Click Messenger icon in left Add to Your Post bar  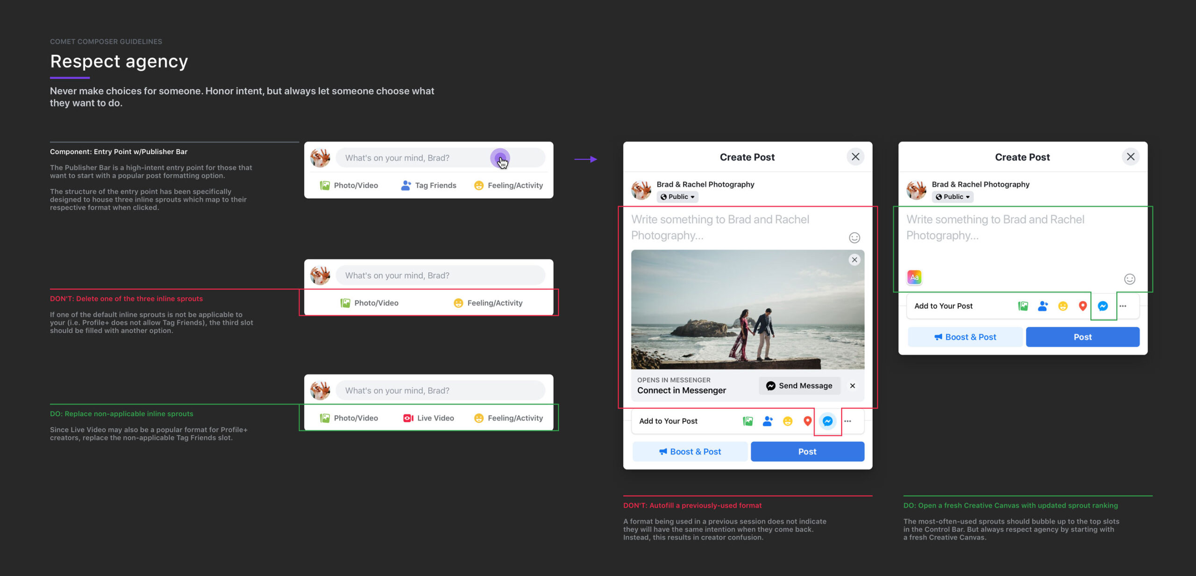click(x=827, y=421)
